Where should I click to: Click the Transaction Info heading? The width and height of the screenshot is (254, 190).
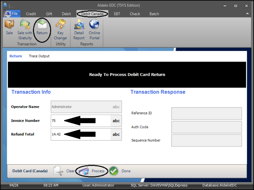[x=31, y=92]
